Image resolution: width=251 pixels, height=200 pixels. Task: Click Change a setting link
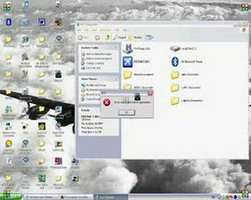pyautogui.click(x=93, y=63)
